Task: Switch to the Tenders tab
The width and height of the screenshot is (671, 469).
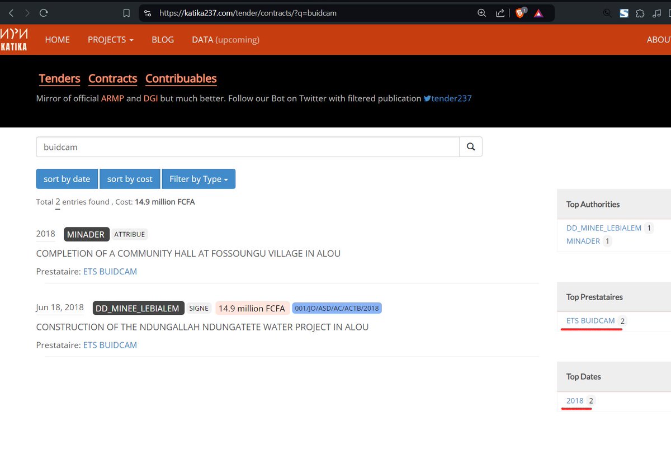Action: [60, 79]
